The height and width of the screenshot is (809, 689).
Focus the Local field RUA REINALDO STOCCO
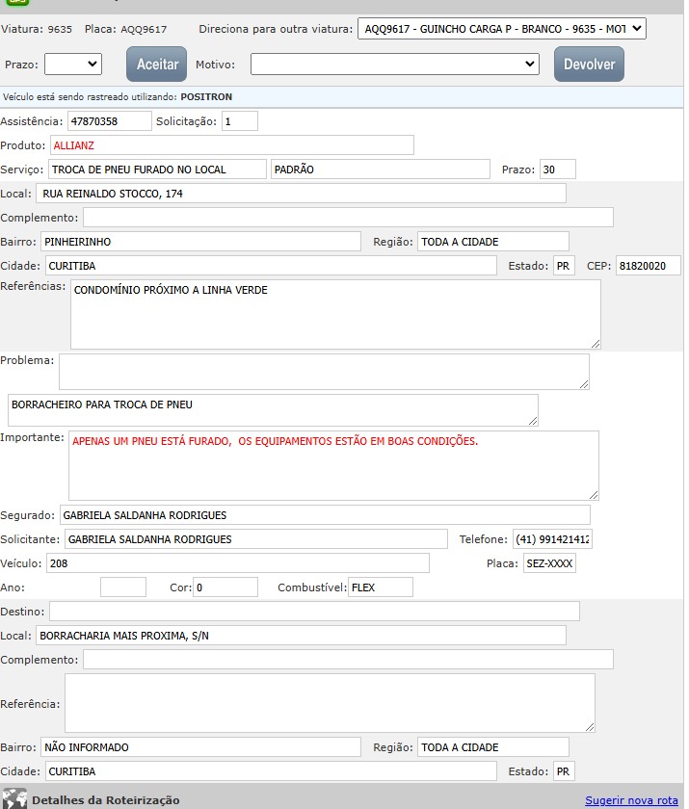pyautogui.click(x=302, y=194)
